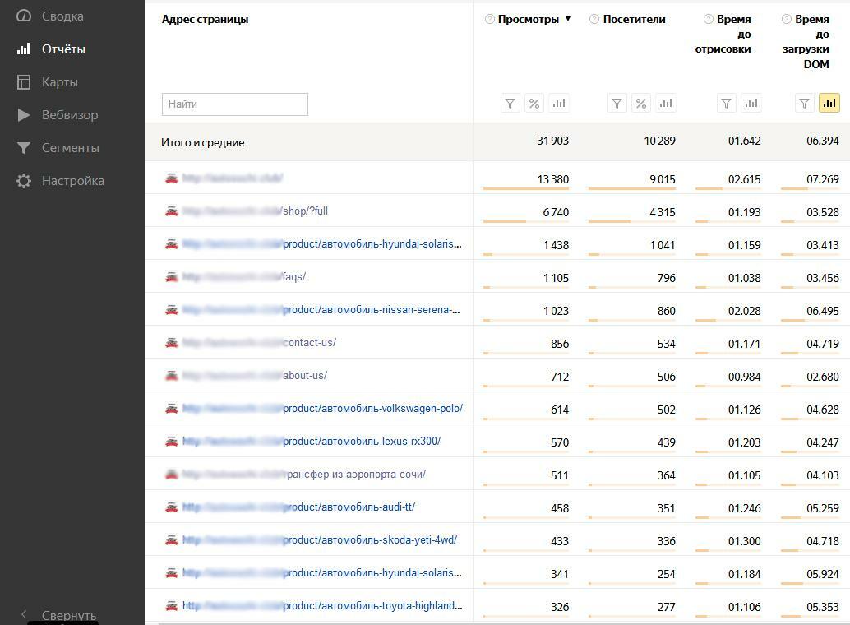Click the filter icon under Посетители
850x625 pixels.
(617, 104)
